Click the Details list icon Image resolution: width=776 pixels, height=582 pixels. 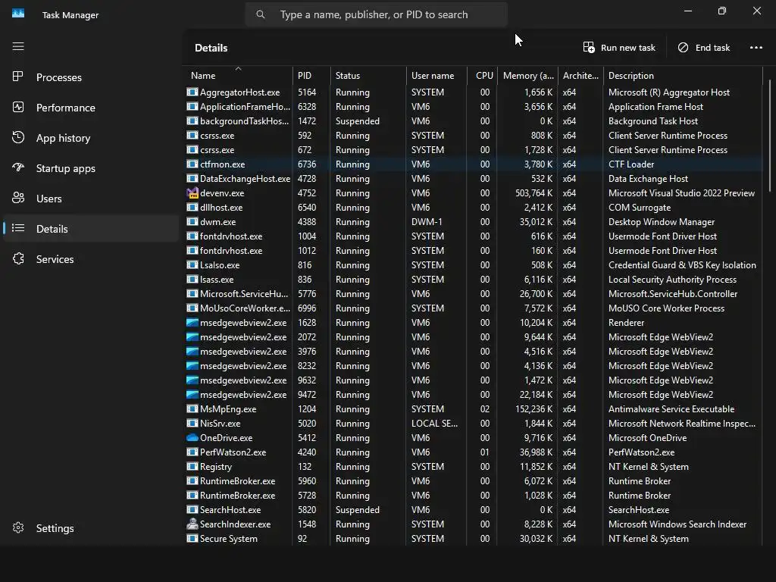18,228
